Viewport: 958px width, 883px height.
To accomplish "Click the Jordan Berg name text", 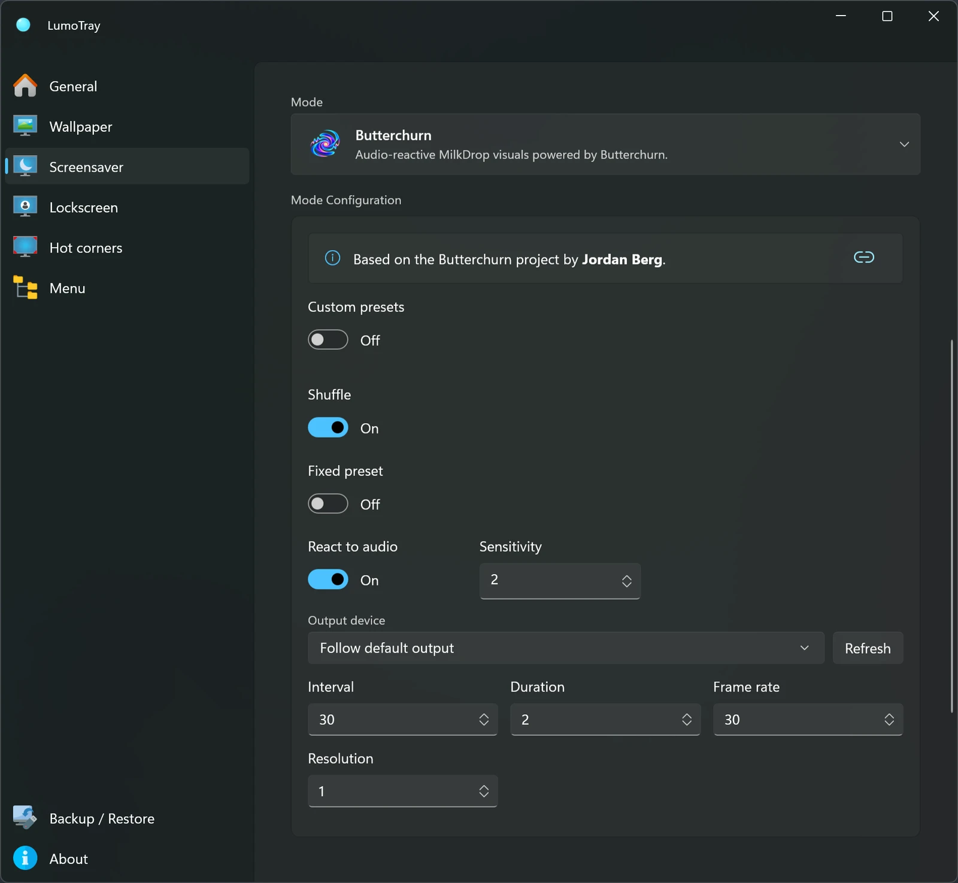I will (x=622, y=259).
